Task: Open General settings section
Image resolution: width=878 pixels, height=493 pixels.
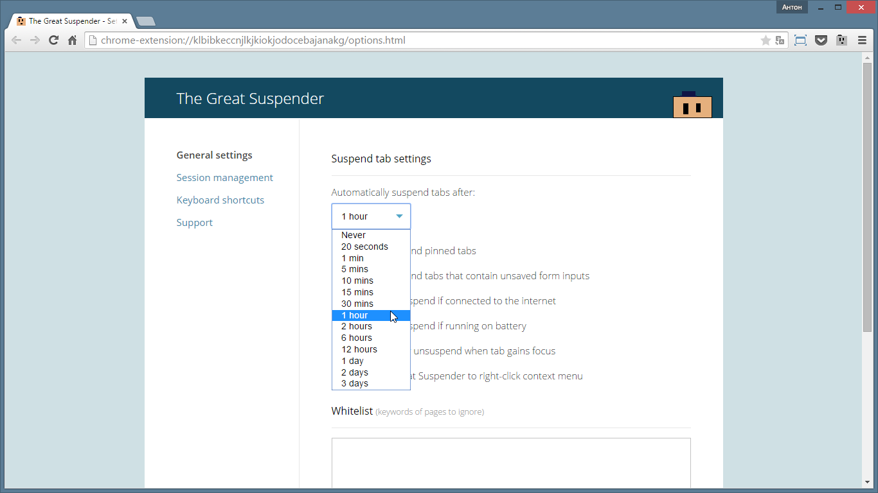Action: click(215, 155)
